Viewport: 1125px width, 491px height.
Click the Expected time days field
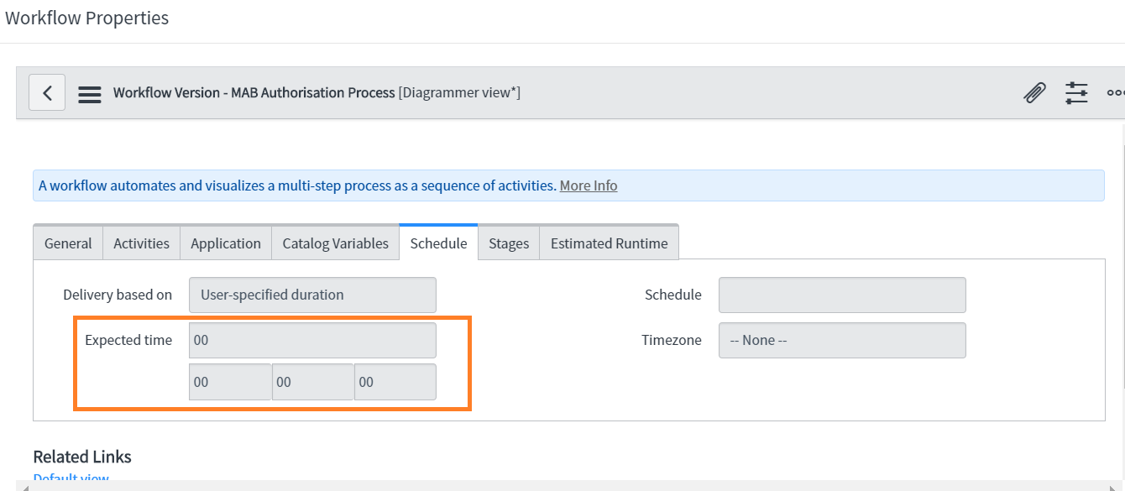312,340
